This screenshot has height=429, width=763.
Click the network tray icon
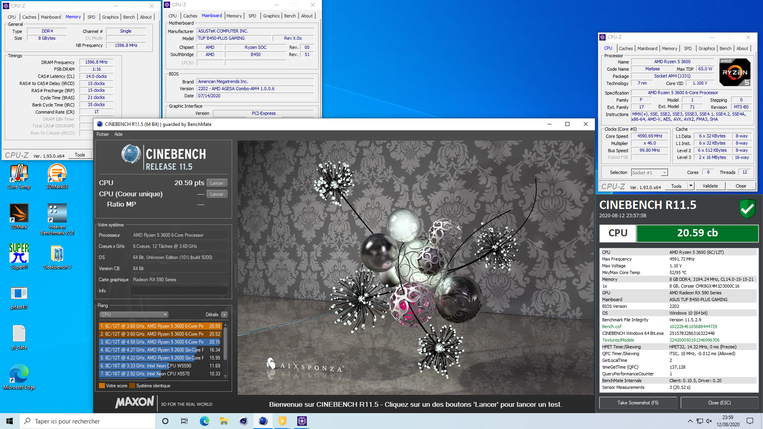click(700, 421)
